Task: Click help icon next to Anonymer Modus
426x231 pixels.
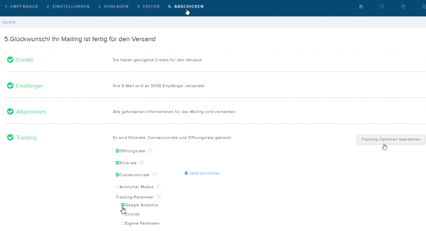Action: [159, 187]
